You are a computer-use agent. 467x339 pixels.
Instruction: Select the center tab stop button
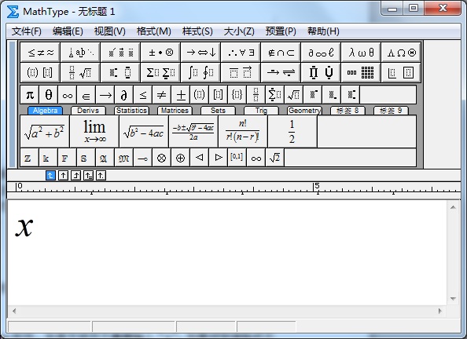tap(63, 176)
